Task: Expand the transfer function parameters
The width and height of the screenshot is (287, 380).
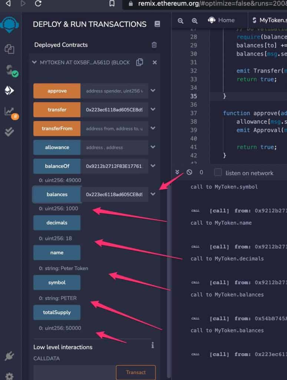Action: [153, 109]
